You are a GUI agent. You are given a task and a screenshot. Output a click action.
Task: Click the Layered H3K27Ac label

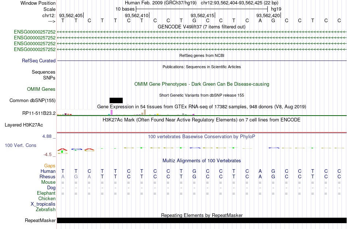coord(24,125)
